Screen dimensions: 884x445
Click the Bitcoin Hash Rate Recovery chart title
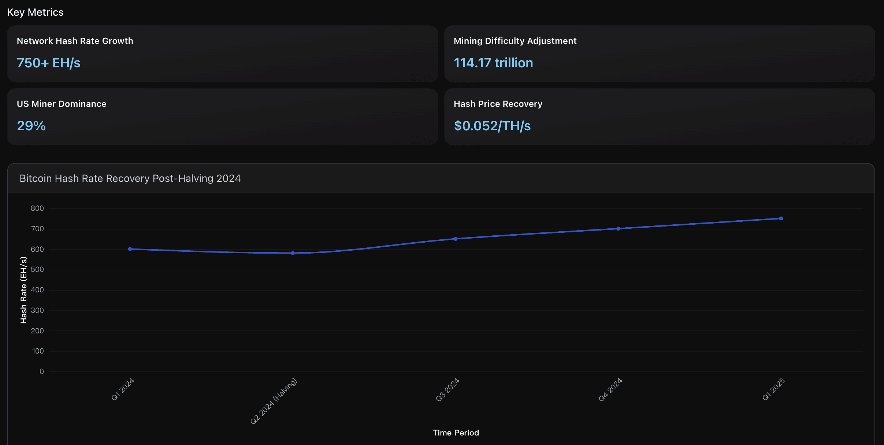[130, 179]
